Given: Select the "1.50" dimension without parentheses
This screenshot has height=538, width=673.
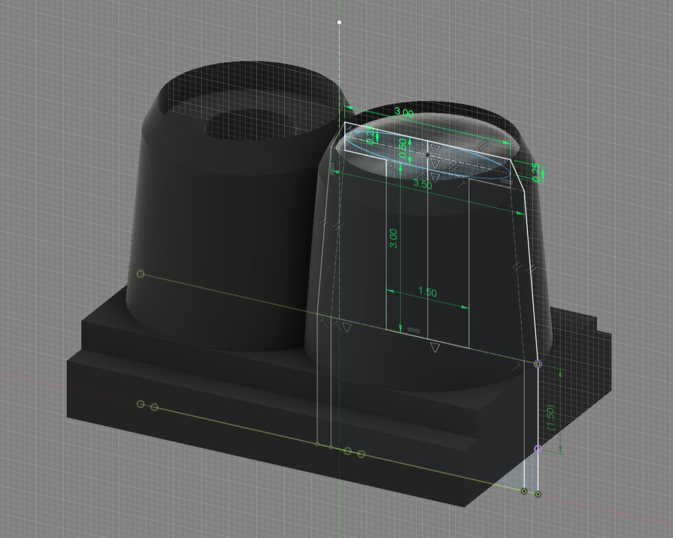Looking at the screenshot, I should pyautogui.click(x=427, y=292).
